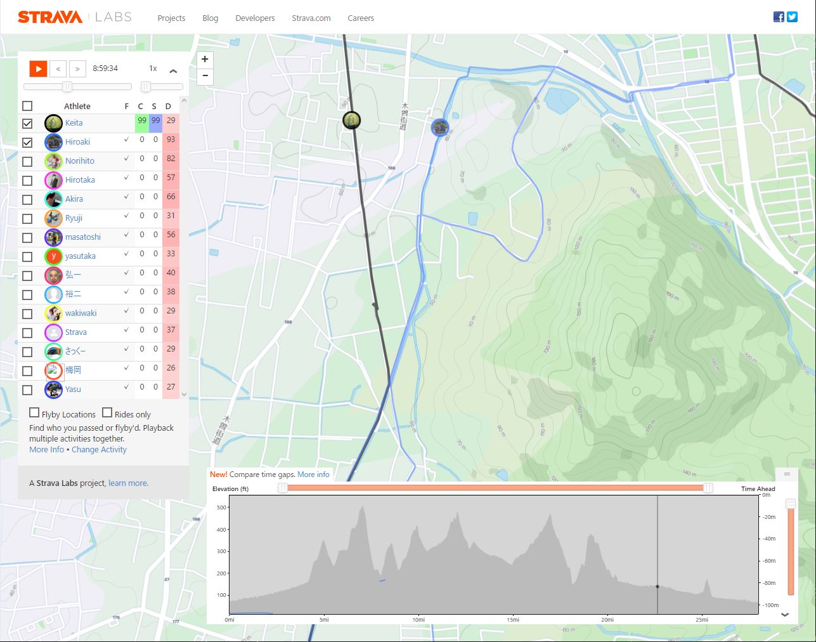Zoom in on the map
816x642 pixels.
click(205, 59)
